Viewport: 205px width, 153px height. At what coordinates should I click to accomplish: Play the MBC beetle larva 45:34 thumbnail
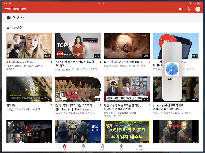(x=127, y=46)
